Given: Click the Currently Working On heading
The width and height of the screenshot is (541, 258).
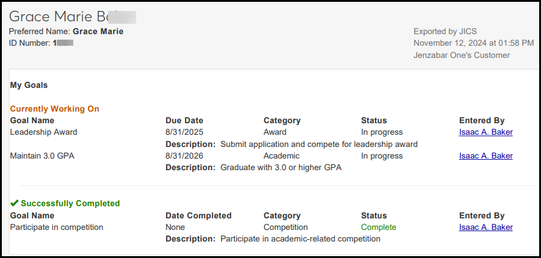Looking at the screenshot, I should [54, 109].
